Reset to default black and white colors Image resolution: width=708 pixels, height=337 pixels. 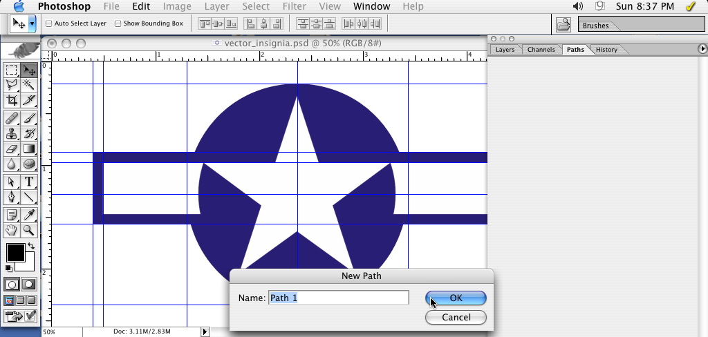(8, 269)
